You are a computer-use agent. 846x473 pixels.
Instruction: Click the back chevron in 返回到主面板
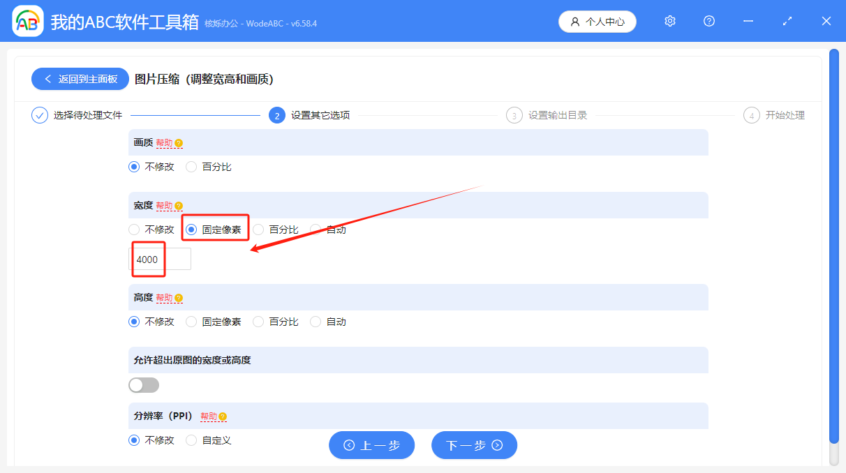(47, 79)
